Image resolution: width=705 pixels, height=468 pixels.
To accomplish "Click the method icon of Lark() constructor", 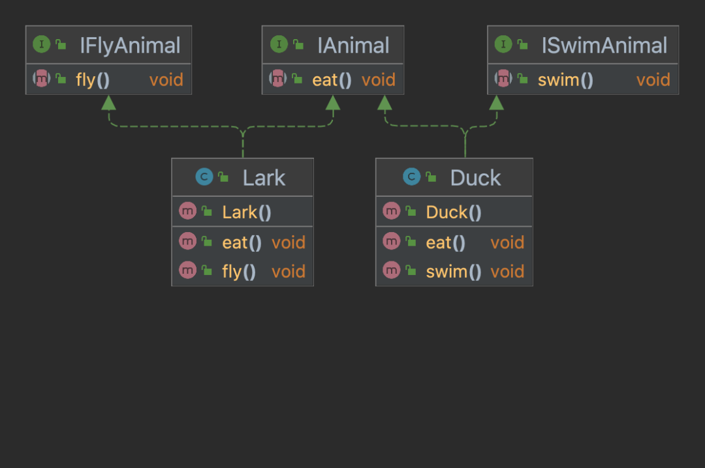I will [x=188, y=211].
